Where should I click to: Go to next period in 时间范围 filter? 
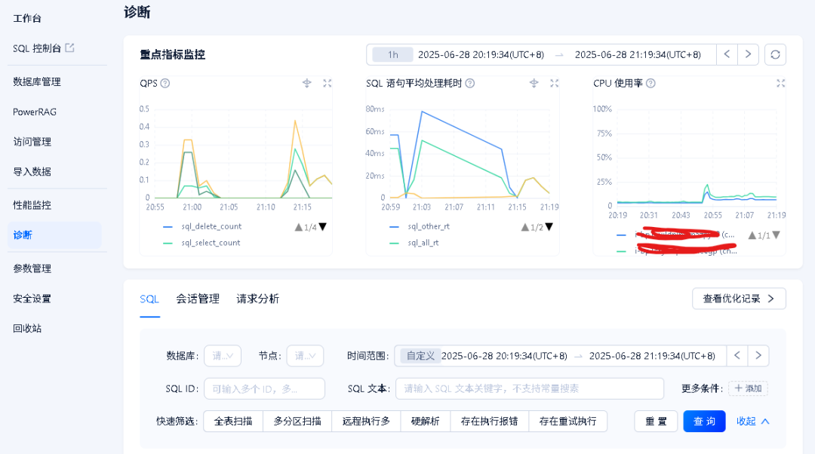[758, 356]
